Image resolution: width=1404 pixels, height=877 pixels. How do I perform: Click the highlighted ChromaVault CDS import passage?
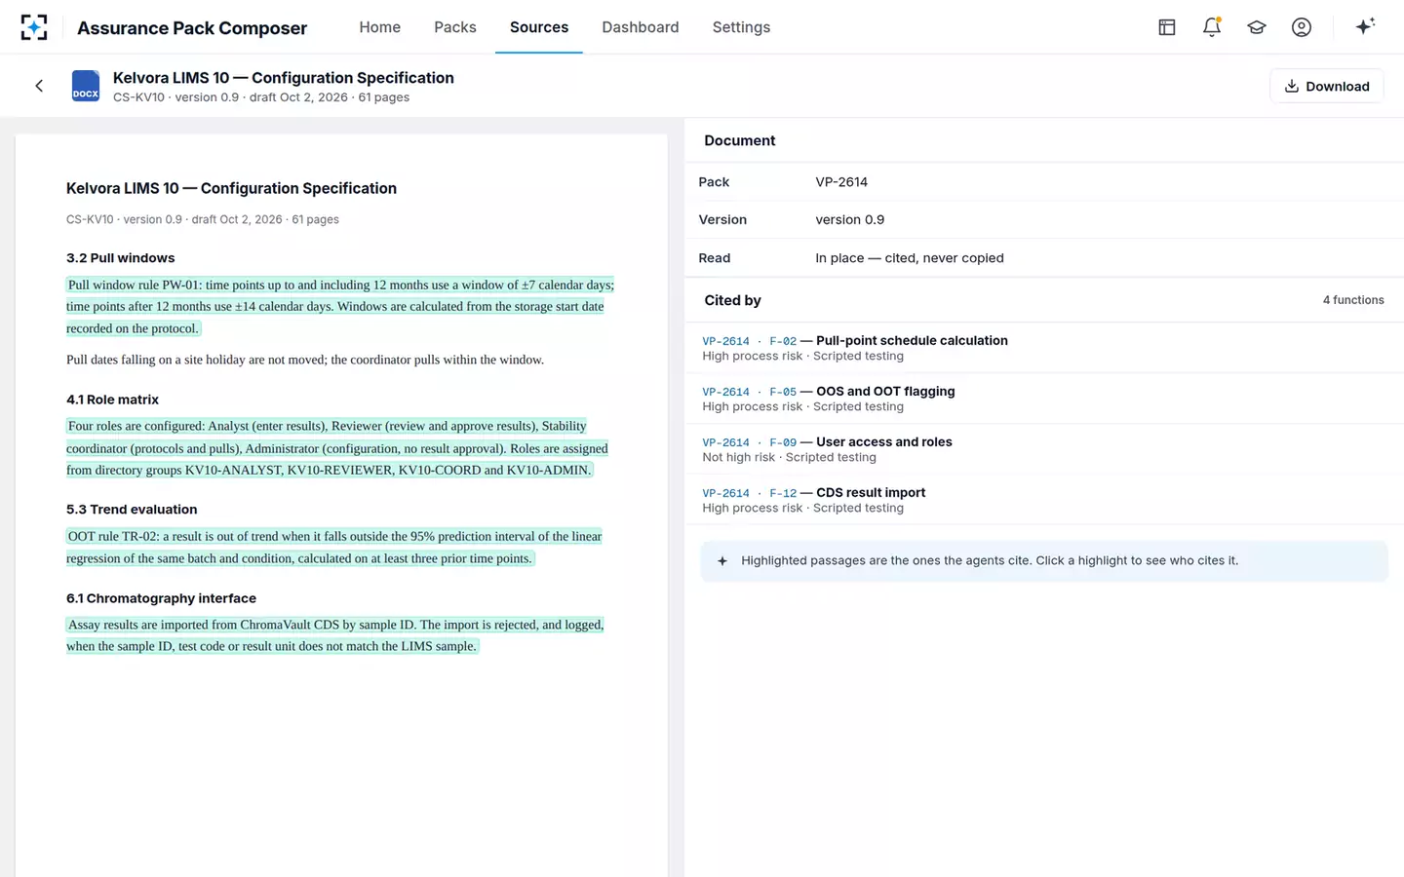coord(335,635)
